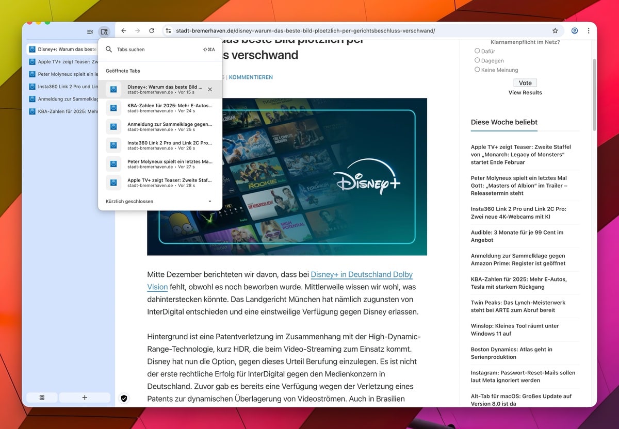Click favicon of Anmeldung zur Sammelklage popup entry
The height and width of the screenshot is (429, 619).
pyautogui.click(x=113, y=126)
